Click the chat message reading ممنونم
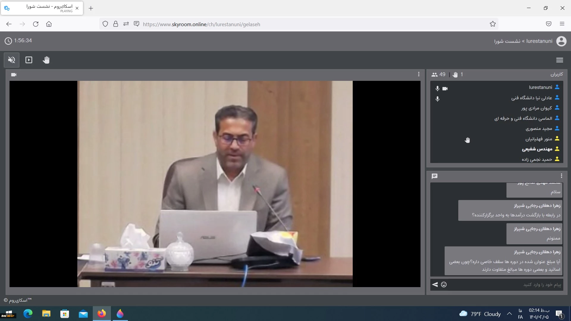This screenshot has height=321, width=571. pos(534,234)
